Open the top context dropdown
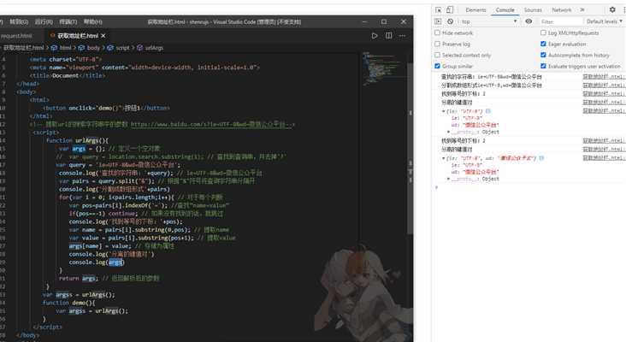The width and height of the screenshot is (626, 342). coord(488,21)
